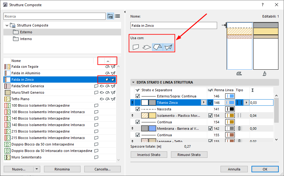
Task: Click the Falda con Tegole composite icon
Action: point(7,67)
